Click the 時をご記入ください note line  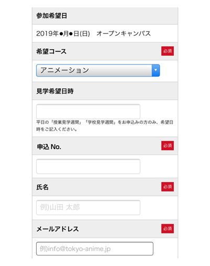tap(57, 130)
